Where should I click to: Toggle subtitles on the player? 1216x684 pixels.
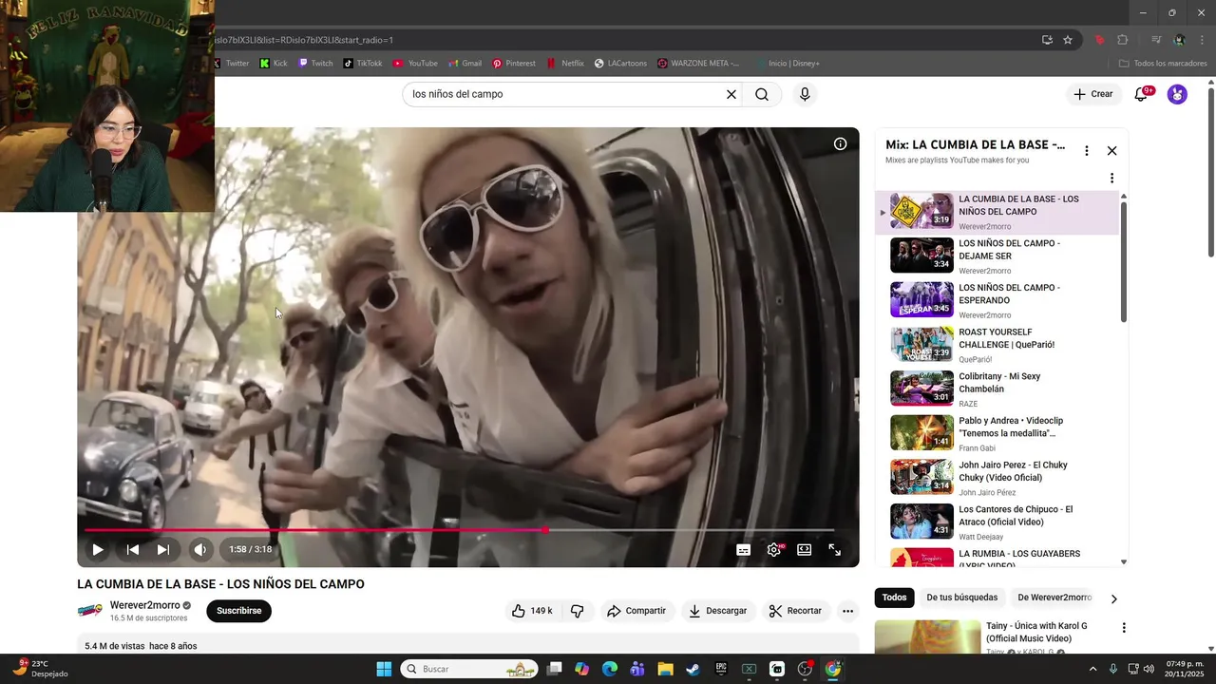[744, 549]
